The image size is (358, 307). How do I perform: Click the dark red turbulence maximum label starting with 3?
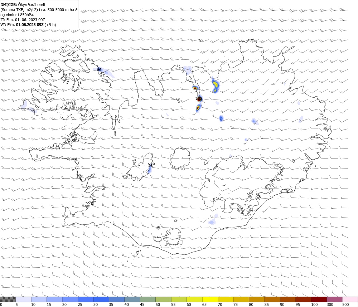(x=199, y=99)
